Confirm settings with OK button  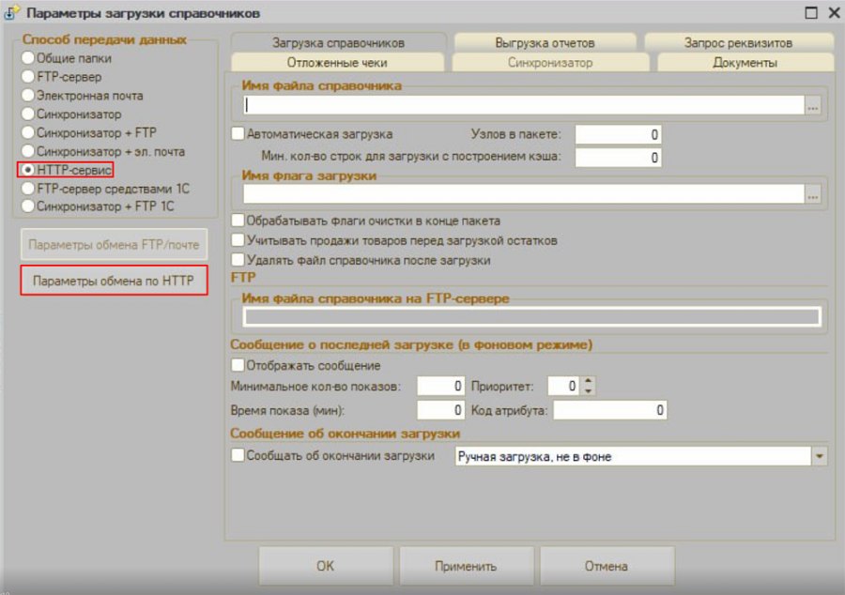tap(326, 566)
